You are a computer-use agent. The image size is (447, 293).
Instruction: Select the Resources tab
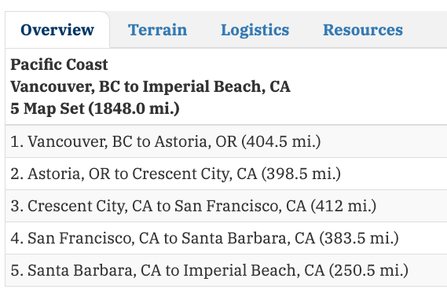[x=363, y=30]
